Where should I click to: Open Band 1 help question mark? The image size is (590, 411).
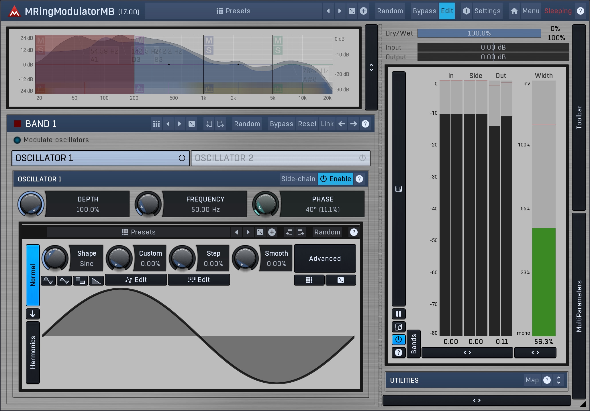pos(365,124)
